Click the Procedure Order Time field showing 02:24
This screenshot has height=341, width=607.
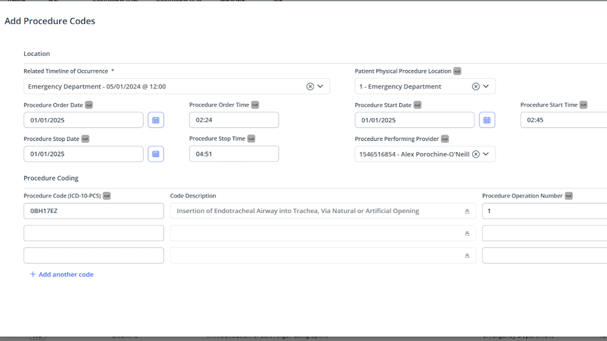click(234, 120)
